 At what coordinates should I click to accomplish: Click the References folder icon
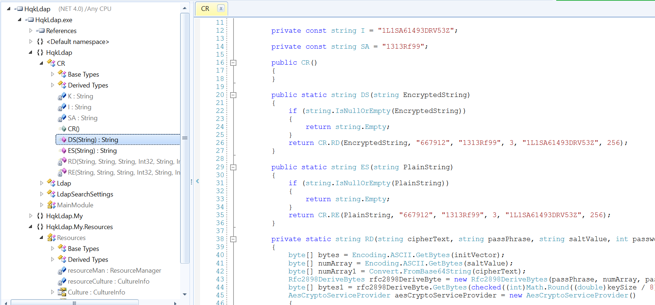pyautogui.click(x=40, y=31)
